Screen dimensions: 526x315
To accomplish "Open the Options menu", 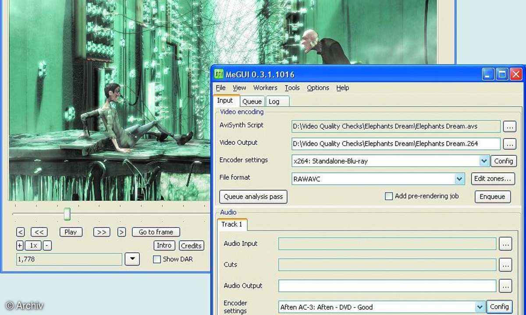I will coord(318,88).
